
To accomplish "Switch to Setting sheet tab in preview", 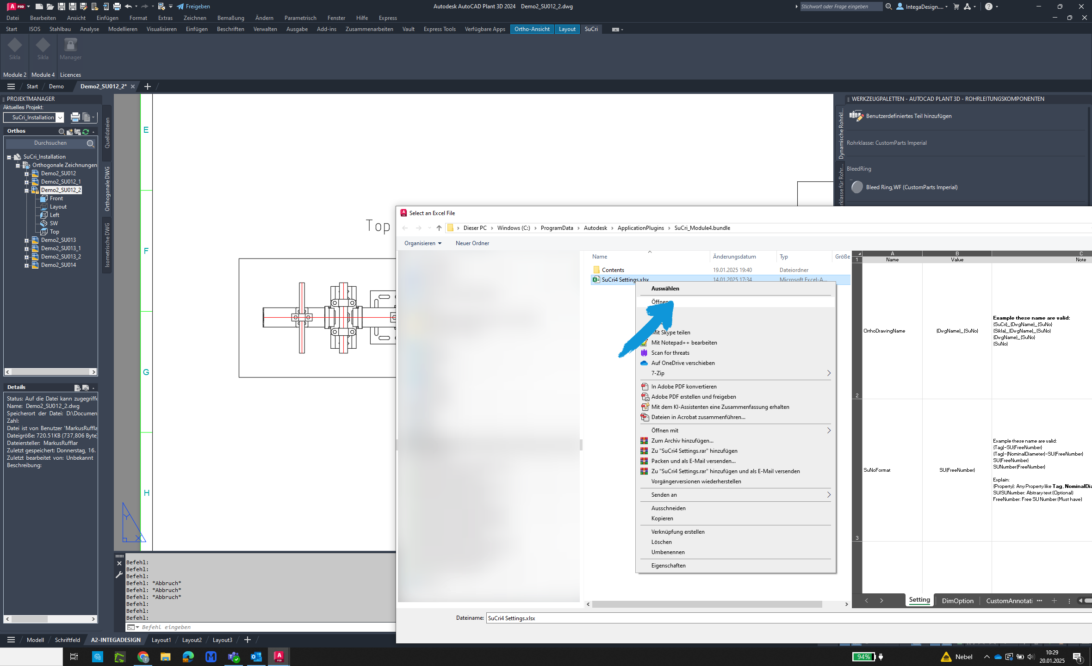I will (919, 600).
